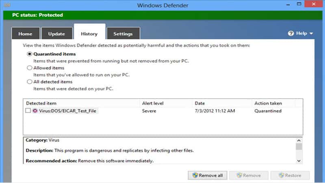Select the Quarantined items radio button
The width and height of the screenshot is (325, 183).
tap(29, 54)
